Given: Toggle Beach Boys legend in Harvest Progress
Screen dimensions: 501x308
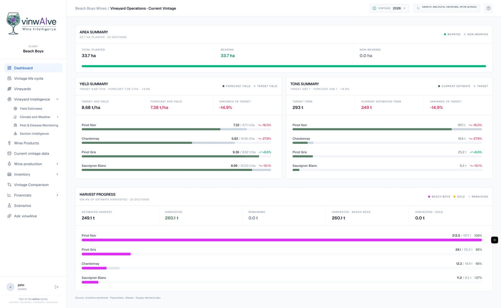Looking at the screenshot, I should tap(439, 197).
